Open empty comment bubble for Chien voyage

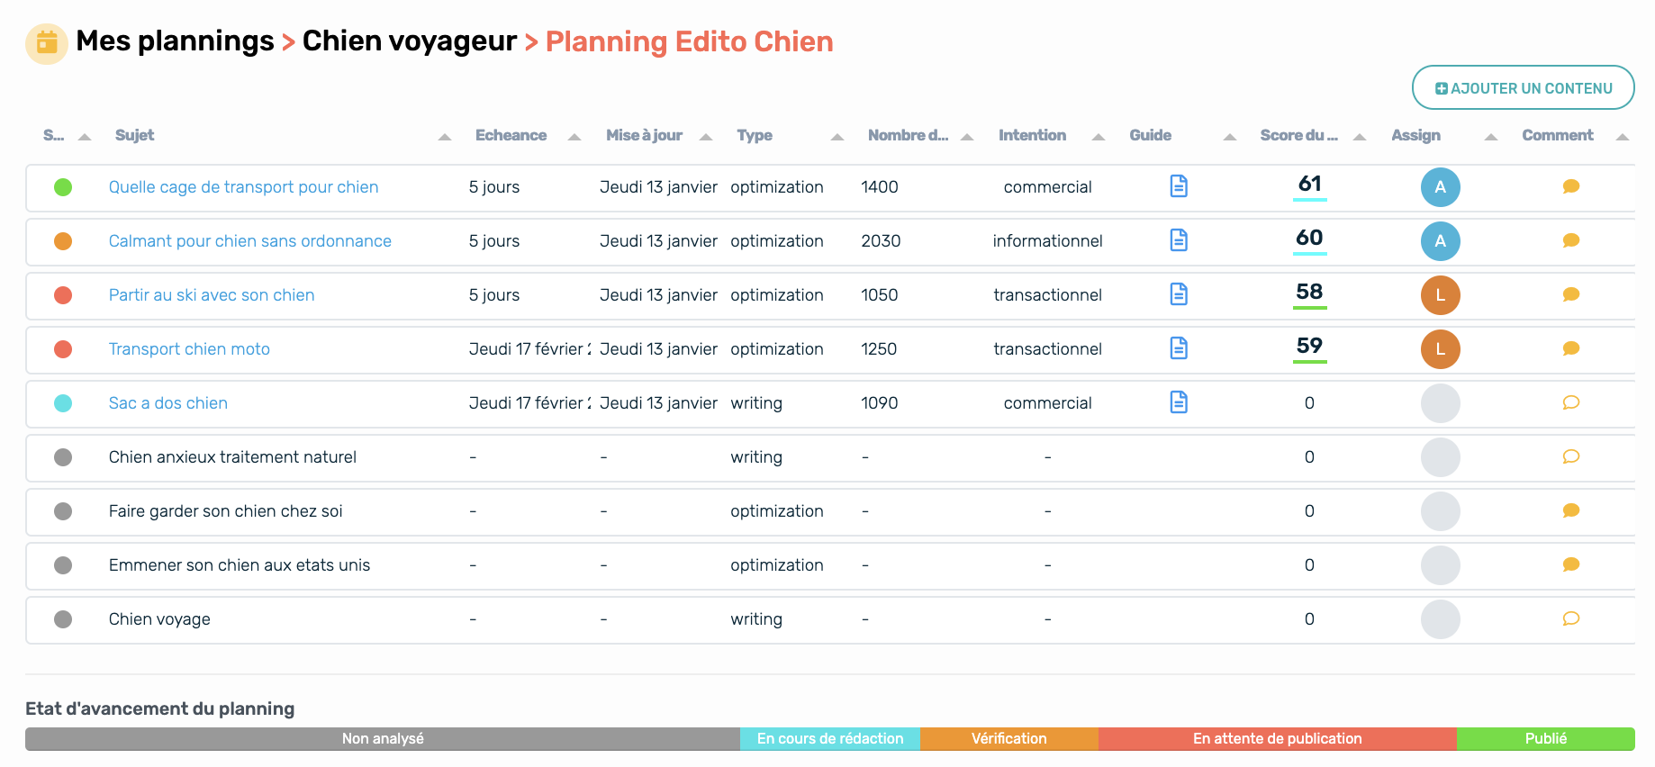coord(1571,618)
